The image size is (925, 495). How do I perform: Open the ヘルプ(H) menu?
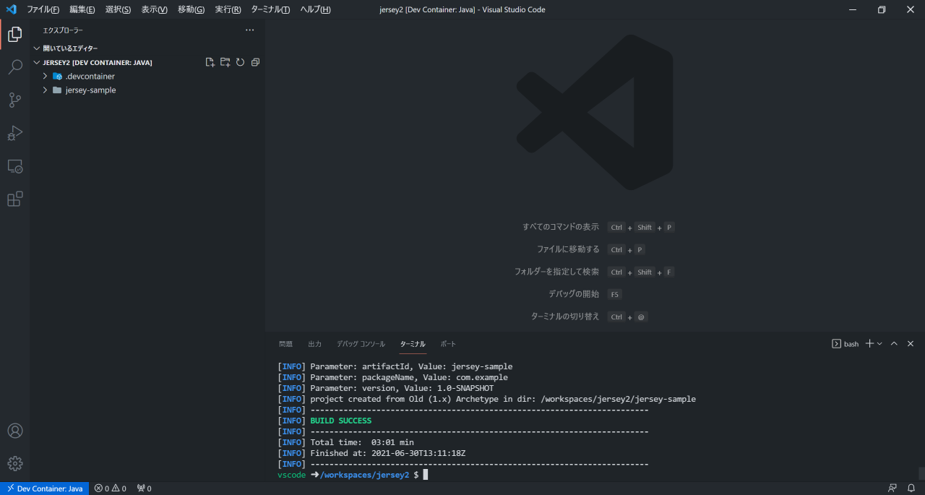315,9
